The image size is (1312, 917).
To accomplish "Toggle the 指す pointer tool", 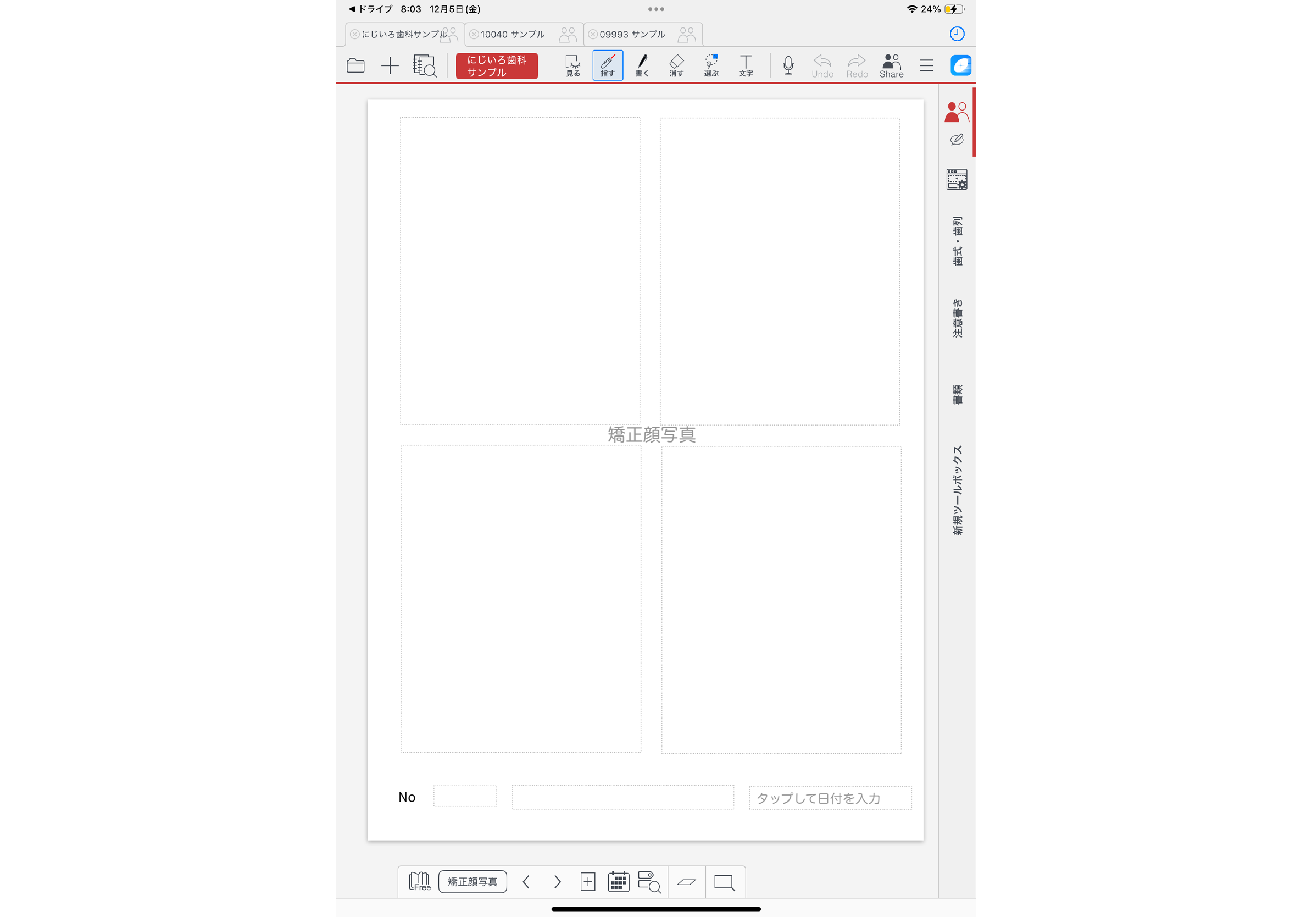I will pos(608,65).
